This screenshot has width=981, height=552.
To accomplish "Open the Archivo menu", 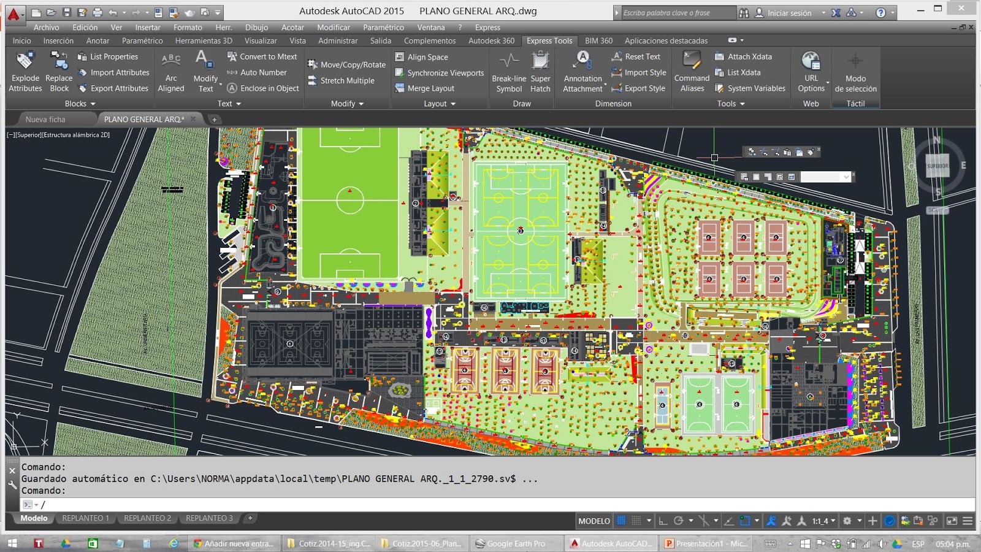I will 46,28.
